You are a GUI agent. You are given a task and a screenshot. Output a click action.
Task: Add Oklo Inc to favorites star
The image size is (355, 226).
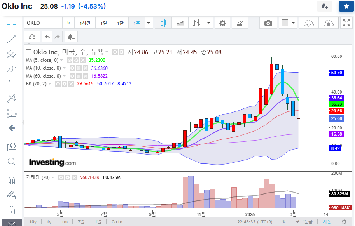pos(346,6)
